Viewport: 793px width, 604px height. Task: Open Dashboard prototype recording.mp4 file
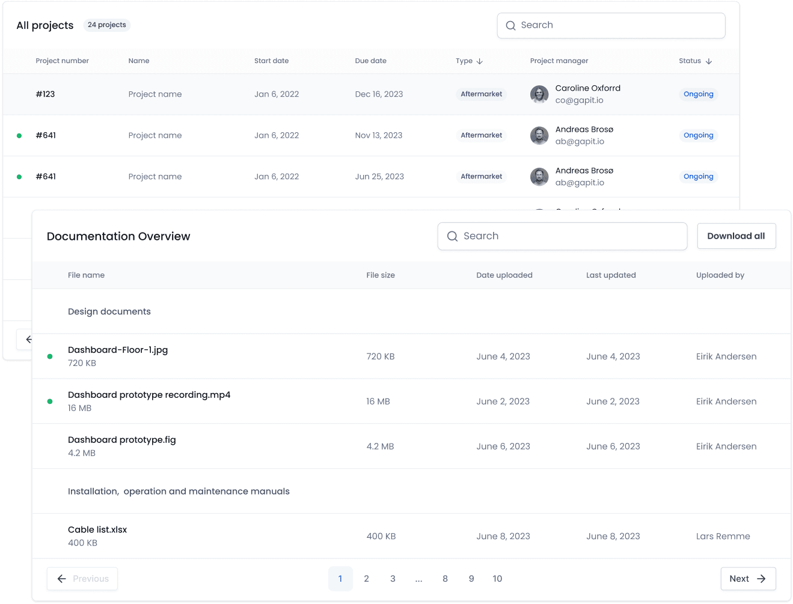(x=149, y=395)
